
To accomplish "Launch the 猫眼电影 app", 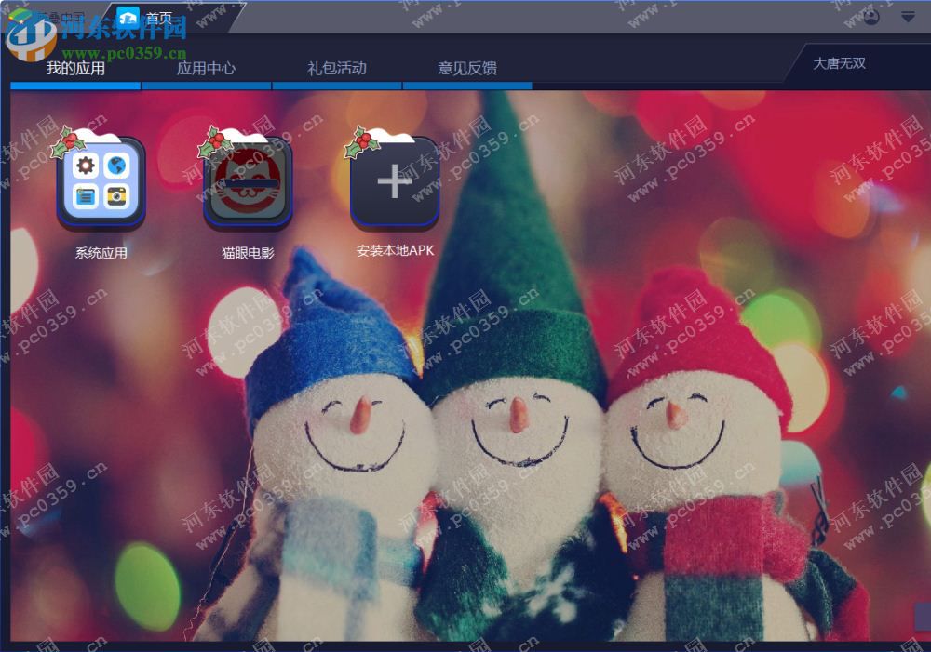I will pyautogui.click(x=249, y=182).
